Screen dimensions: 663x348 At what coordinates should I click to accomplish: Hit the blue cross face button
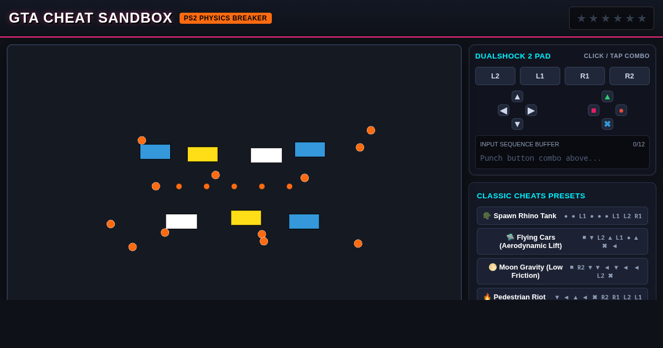(x=607, y=124)
